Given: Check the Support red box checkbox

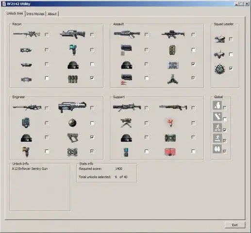Looking at the screenshot, I should coord(193,151).
